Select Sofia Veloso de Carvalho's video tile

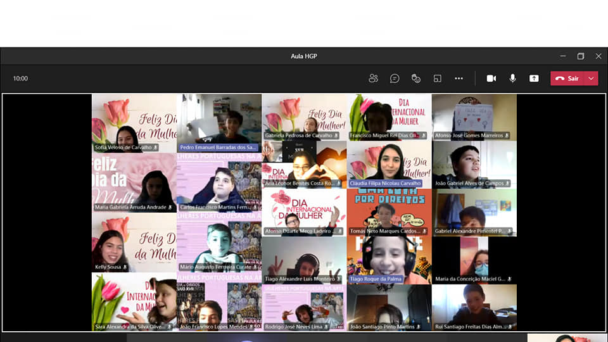click(x=134, y=120)
